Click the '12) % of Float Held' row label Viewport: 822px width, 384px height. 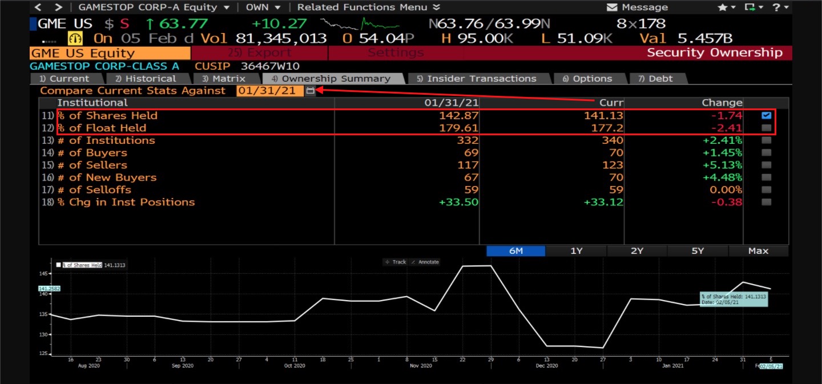[x=93, y=128]
